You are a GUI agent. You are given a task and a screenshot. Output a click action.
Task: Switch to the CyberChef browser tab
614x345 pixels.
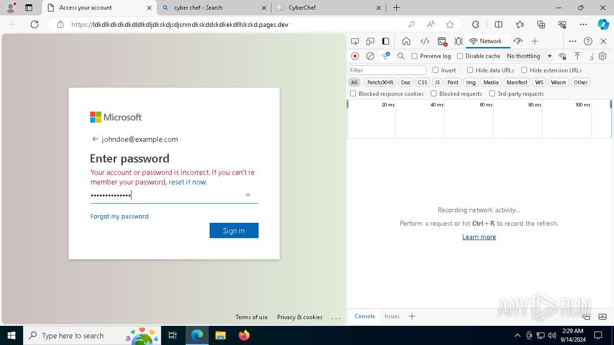(x=330, y=8)
